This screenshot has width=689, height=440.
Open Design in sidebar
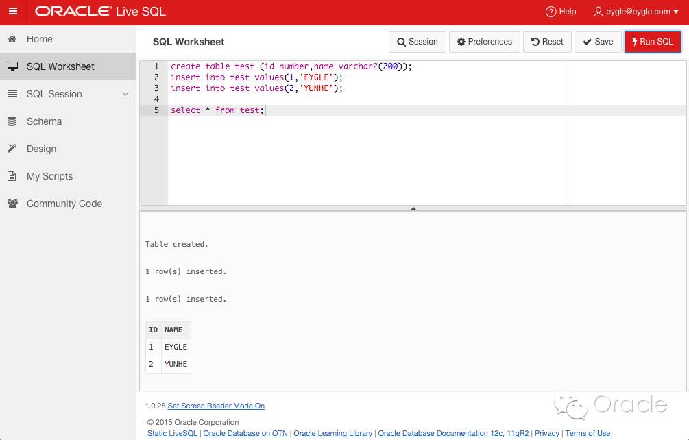click(x=68, y=149)
